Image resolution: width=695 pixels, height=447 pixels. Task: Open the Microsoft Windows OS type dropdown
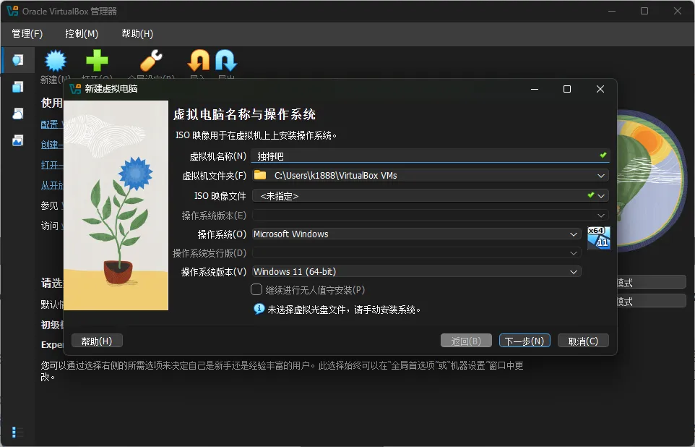pyautogui.click(x=416, y=234)
